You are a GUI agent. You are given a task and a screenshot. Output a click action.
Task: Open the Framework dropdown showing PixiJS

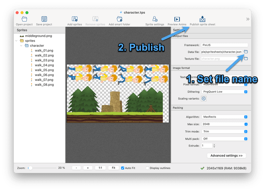224,45
